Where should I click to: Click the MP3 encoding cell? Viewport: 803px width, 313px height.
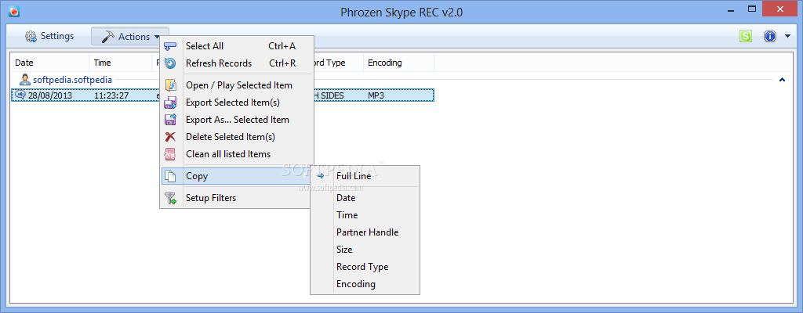(377, 95)
